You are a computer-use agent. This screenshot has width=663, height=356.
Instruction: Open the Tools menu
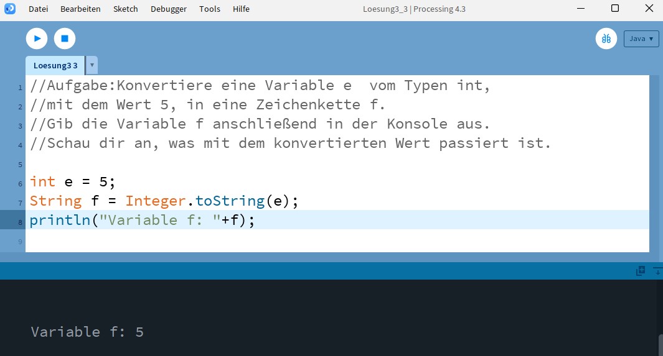pyautogui.click(x=210, y=9)
